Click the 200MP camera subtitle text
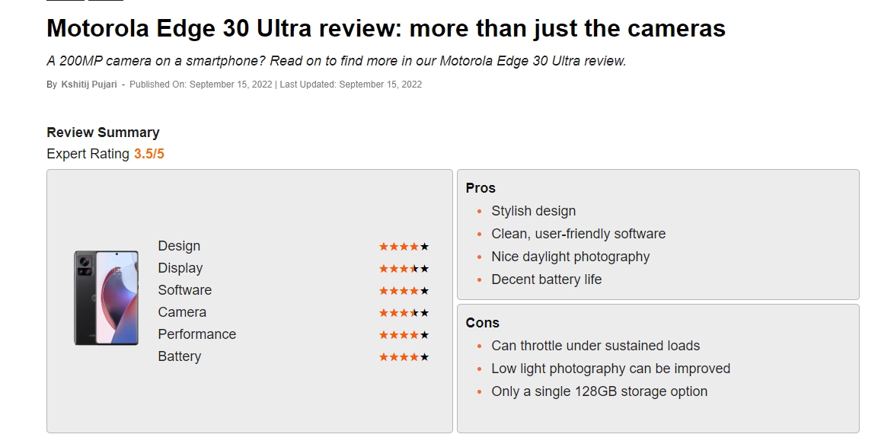This screenshot has height=447, width=878. [x=336, y=61]
